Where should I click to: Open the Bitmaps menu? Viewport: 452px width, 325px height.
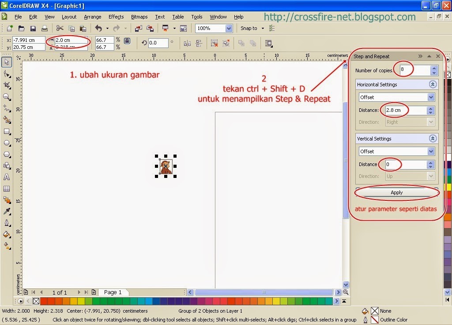139,17
